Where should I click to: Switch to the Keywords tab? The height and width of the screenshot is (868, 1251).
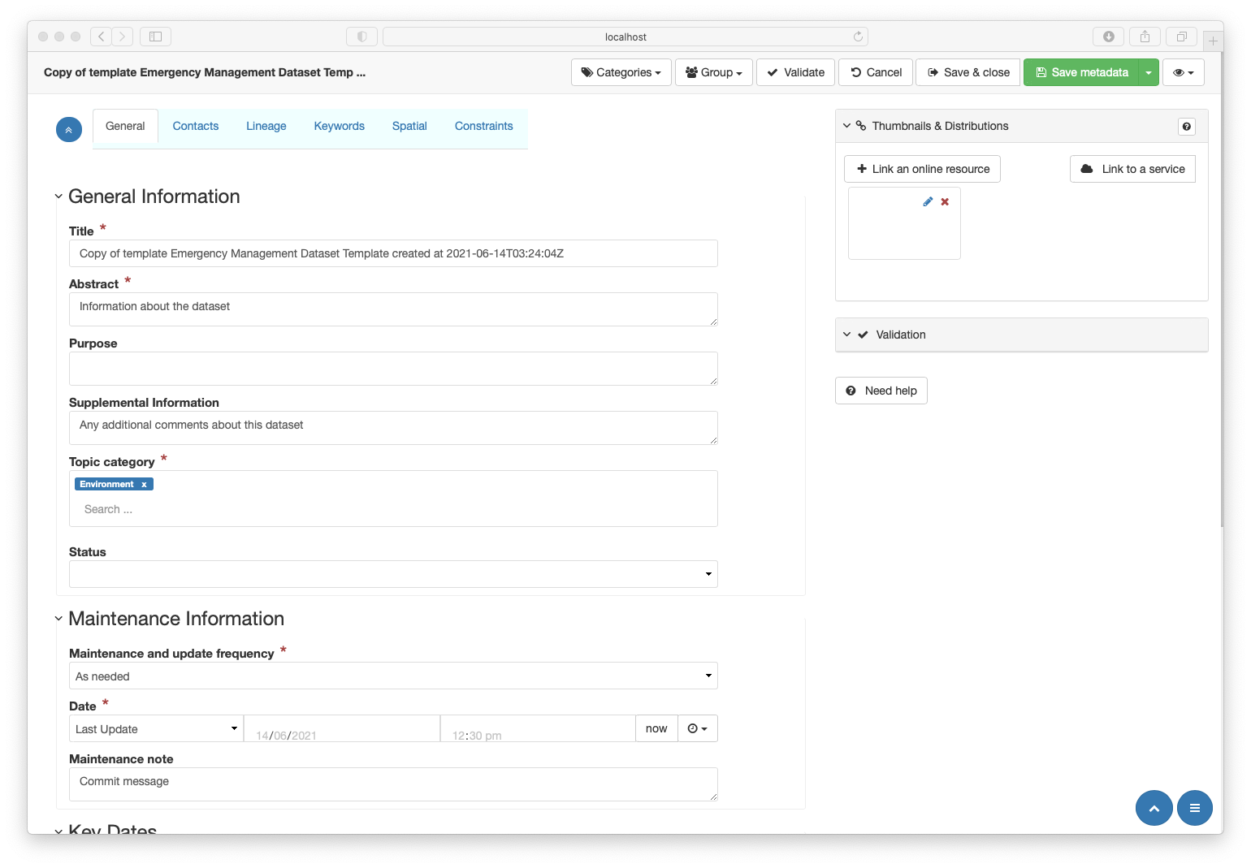[340, 126]
